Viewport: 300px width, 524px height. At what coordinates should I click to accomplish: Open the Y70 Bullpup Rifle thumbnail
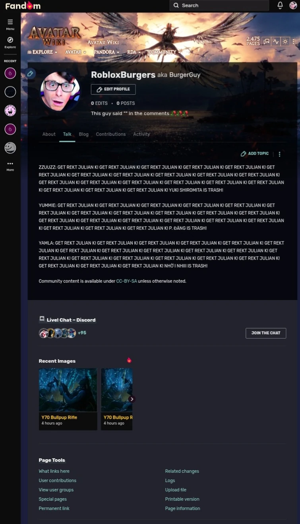68,390
